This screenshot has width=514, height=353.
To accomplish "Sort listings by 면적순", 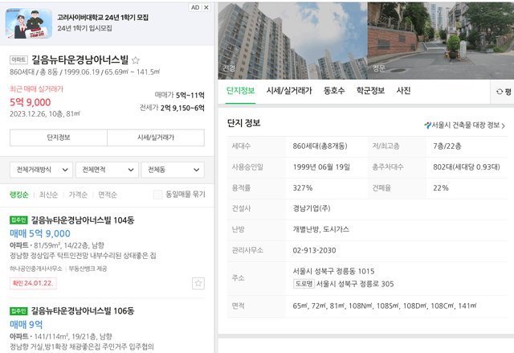I will pyautogui.click(x=108, y=195).
